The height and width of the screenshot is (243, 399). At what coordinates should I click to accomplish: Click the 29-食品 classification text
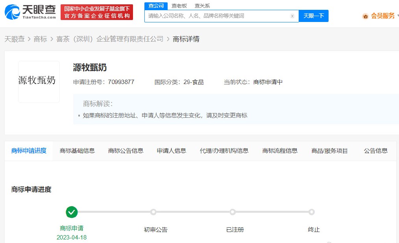coord(194,82)
